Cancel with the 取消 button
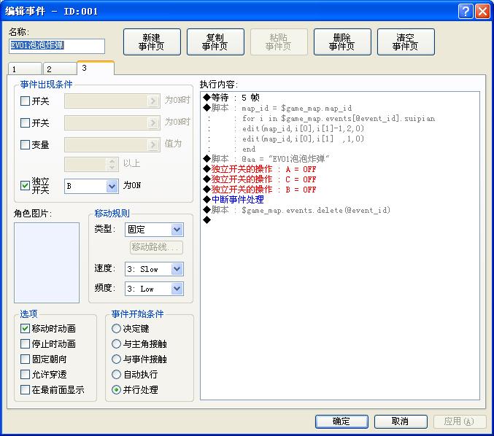This screenshot has width=494, height=436. (x=401, y=421)
